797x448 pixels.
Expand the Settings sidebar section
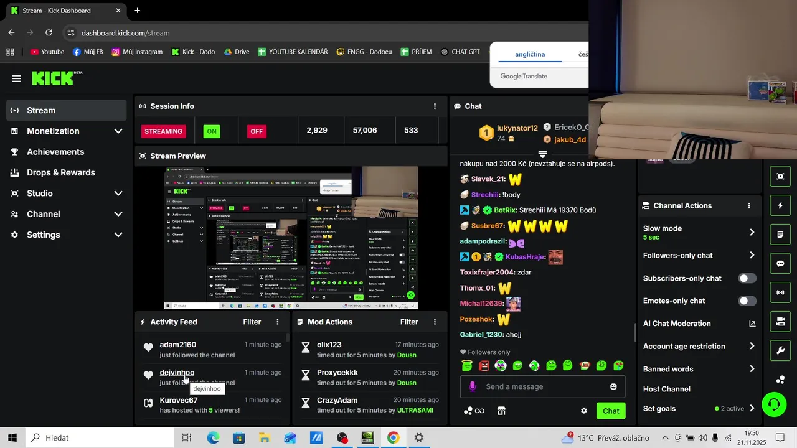tap(118, 235)
